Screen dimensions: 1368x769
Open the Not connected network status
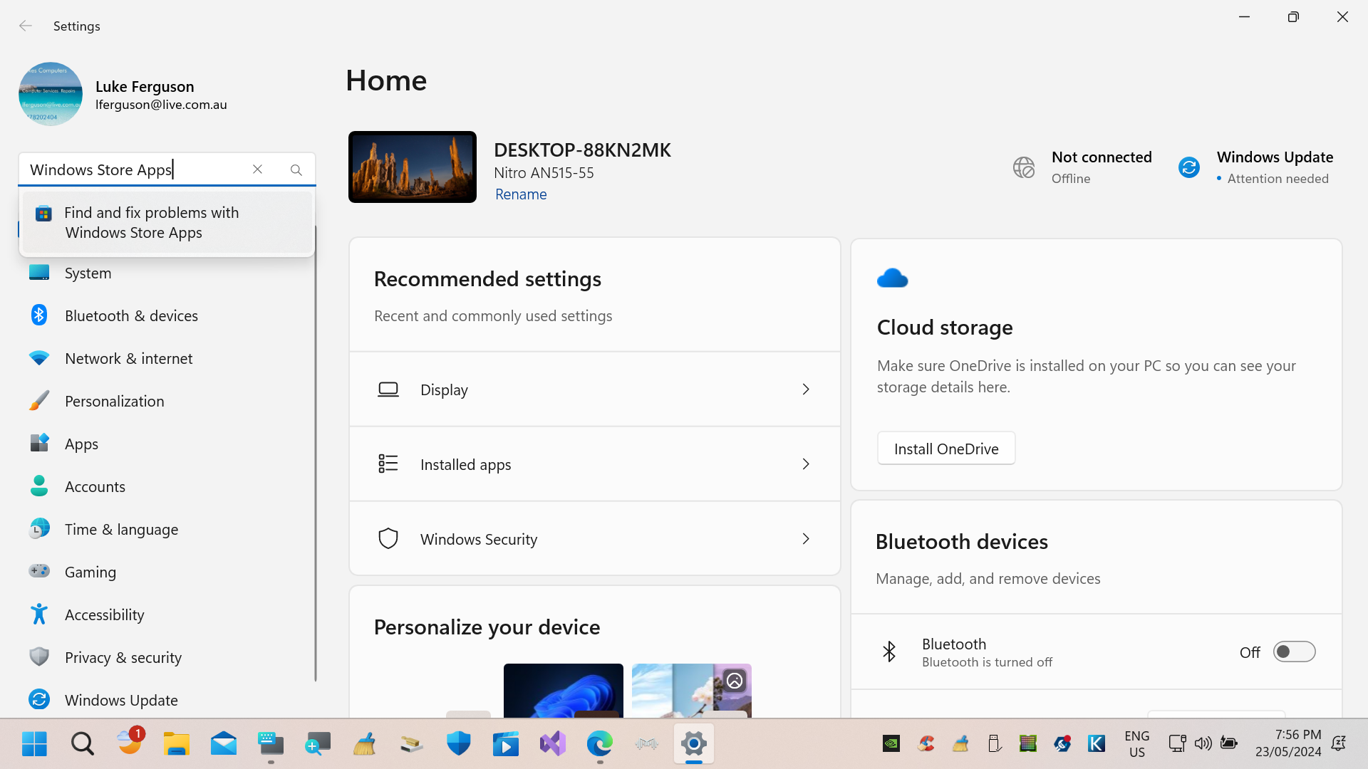tap(1082, 167)
